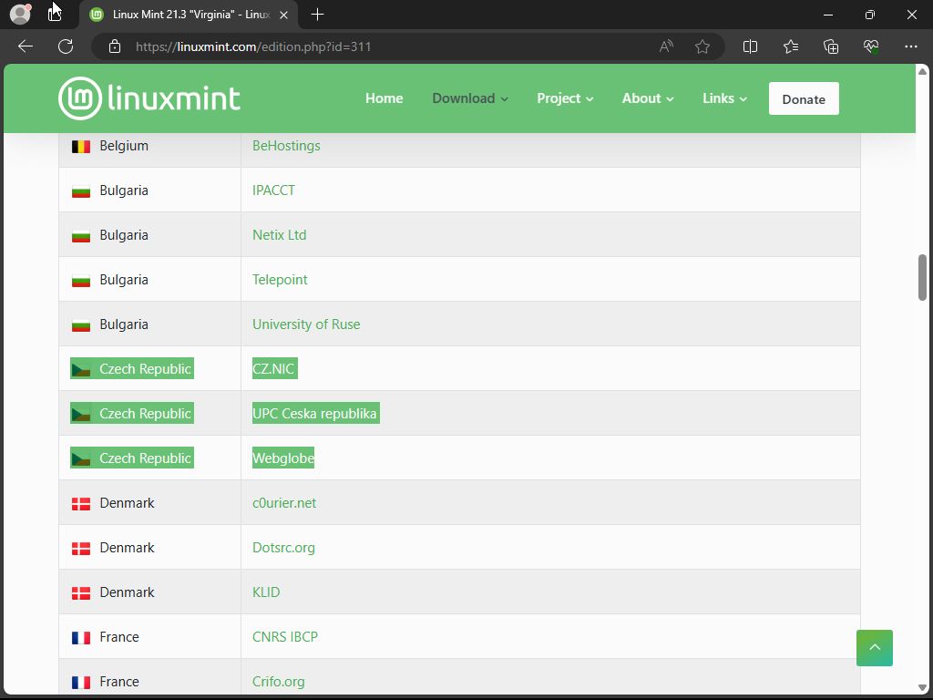Add page to favorites with star icon
The height and width of the screenshot is (700, 933).
pyautogui.click(x=702, y=46)
